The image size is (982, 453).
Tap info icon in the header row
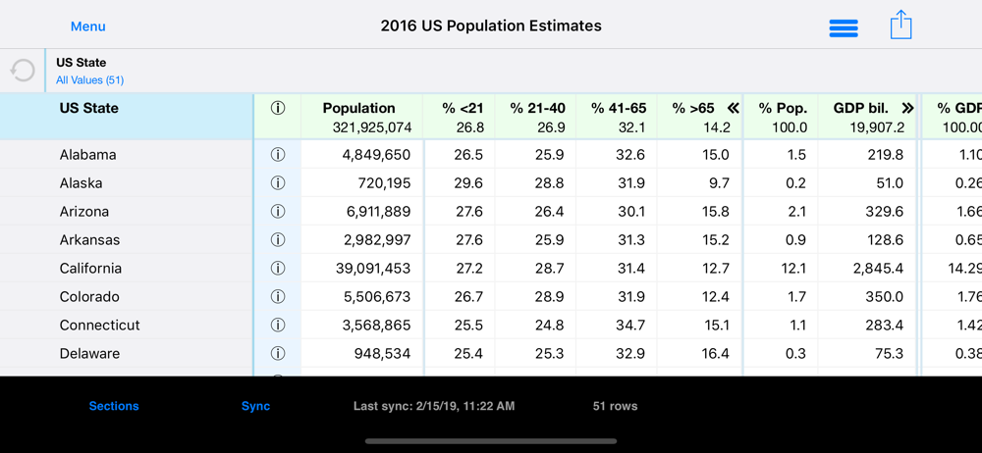pyautogui.click(x=278, y=109)
